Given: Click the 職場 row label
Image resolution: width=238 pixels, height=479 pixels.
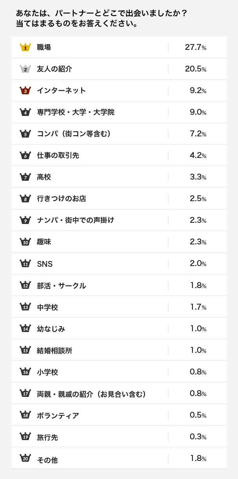Looking at the screenshot, I should point(44,48).
